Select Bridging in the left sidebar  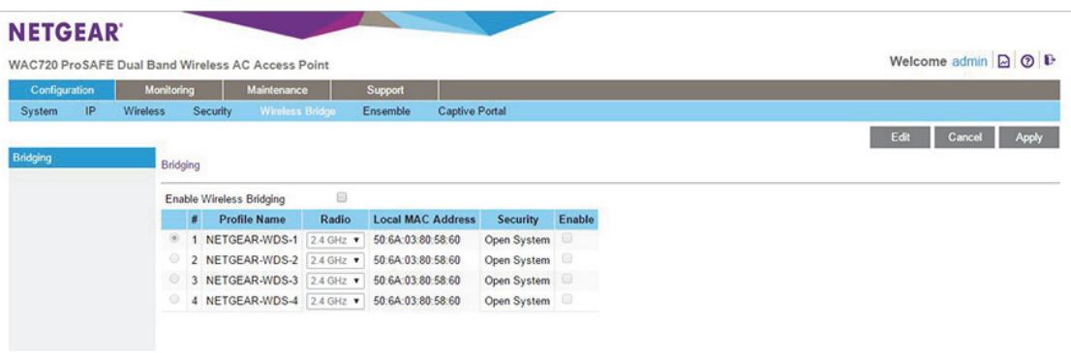(x=82, y=158)
